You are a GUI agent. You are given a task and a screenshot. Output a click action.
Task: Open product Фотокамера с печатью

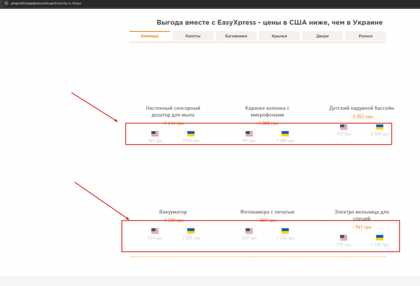267,212
